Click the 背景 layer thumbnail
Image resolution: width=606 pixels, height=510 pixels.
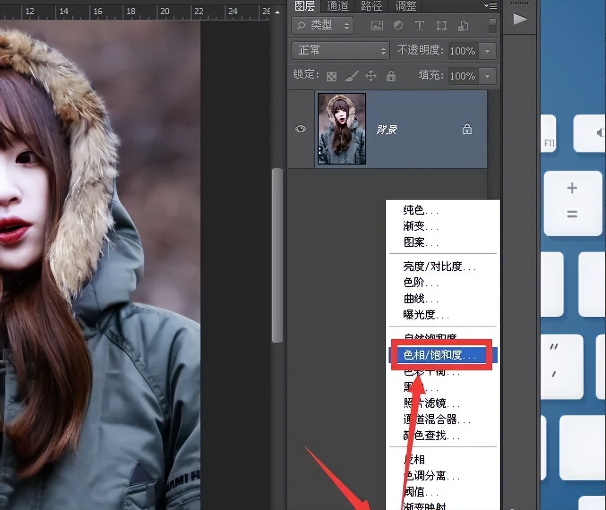coord(341,129)
